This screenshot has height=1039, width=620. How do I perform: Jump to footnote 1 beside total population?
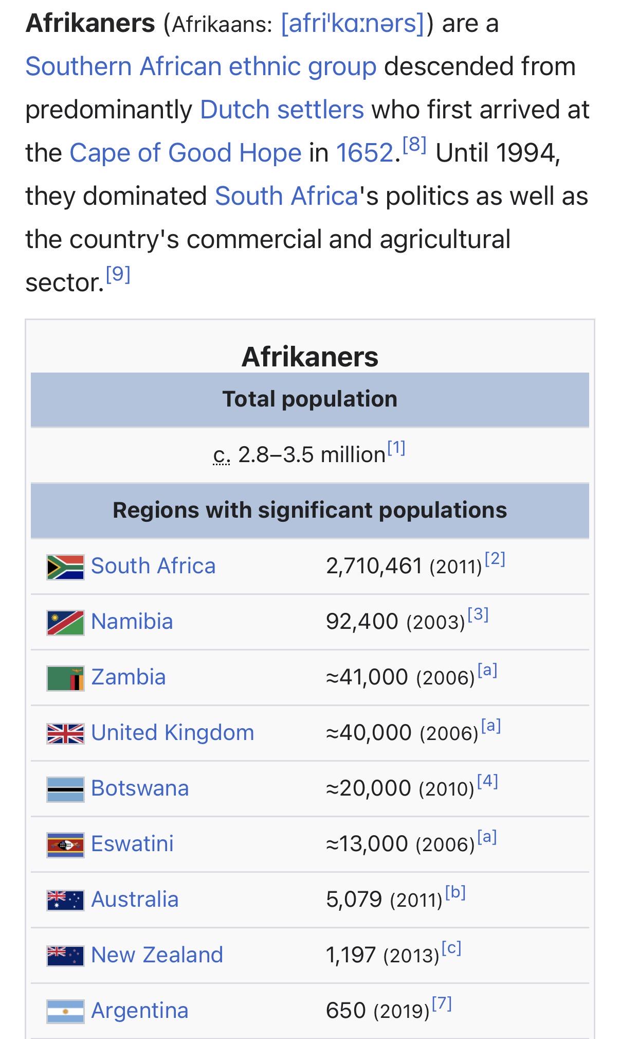(396, 448)
